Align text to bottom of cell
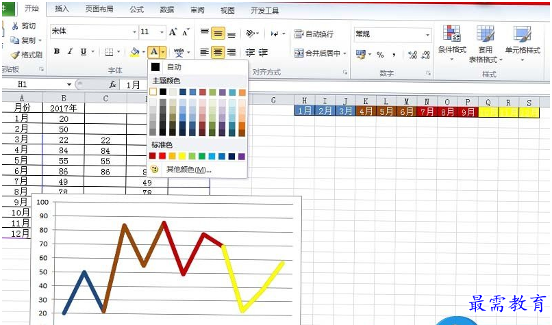 tap(231, 34)
